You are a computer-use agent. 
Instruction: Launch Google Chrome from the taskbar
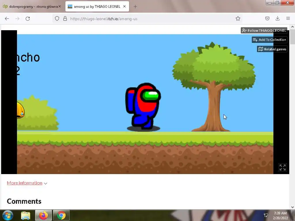coord(61,215)
